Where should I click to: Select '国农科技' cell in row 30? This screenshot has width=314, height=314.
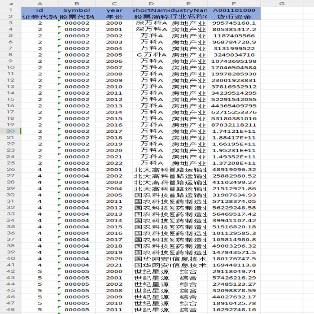[x=151, y=195]
